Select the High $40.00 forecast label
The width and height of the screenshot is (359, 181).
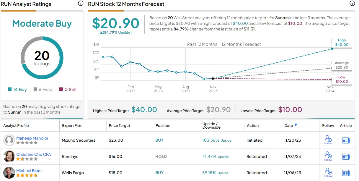tap(342, 43)
